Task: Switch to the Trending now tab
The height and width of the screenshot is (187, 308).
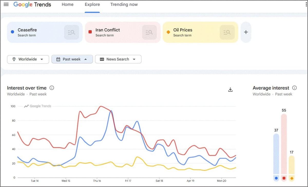Action: pos(124,5)
